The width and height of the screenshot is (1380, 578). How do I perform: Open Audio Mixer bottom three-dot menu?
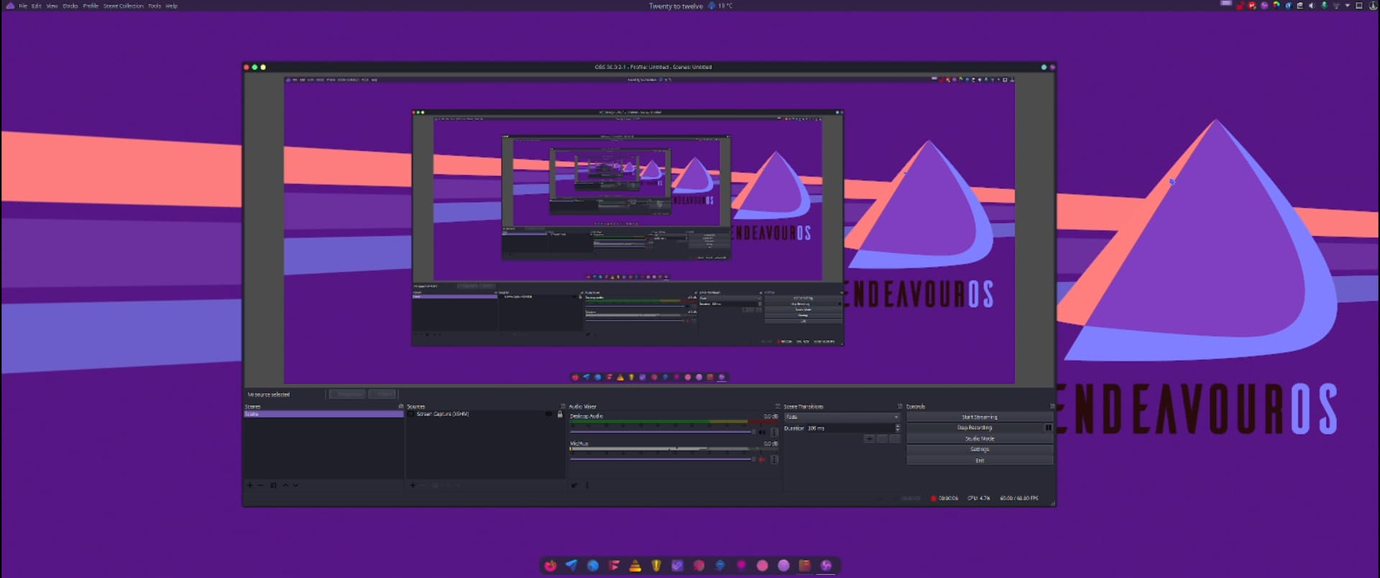click(587, 485)
